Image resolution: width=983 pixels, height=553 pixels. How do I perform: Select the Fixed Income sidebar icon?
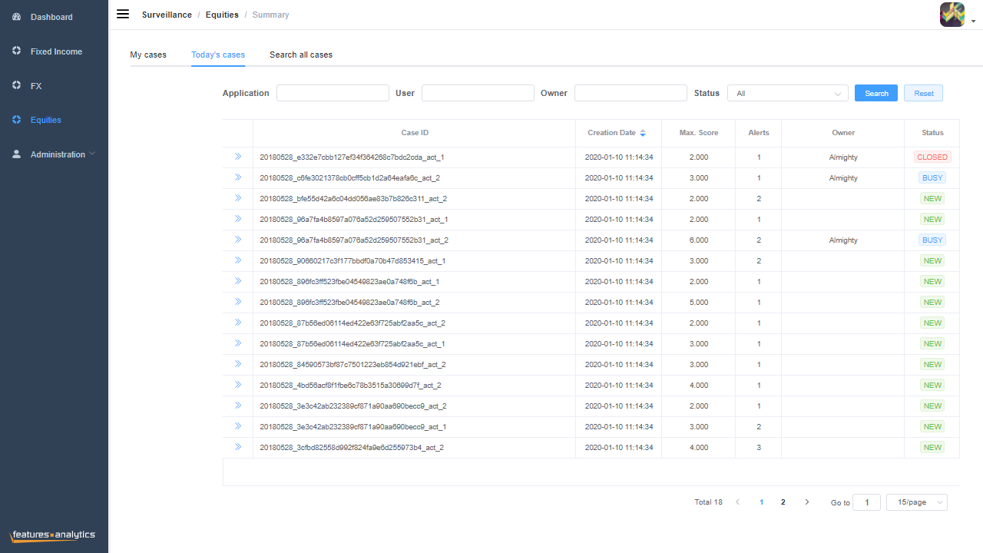point(17,51)
